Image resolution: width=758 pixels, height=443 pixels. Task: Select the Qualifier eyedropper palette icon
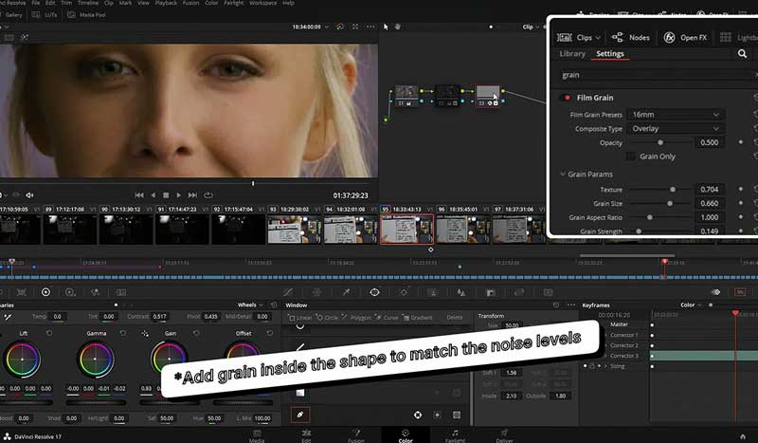click(346, 292)
